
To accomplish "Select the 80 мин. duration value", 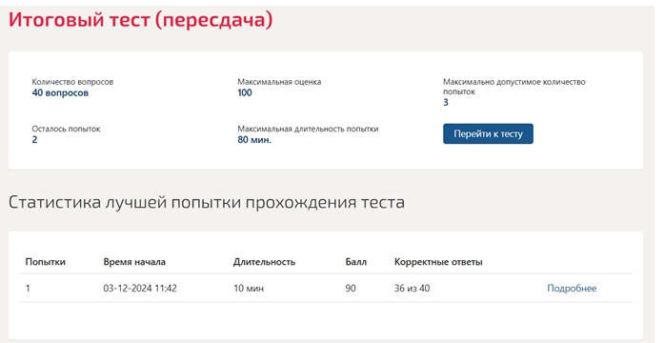I will click(254, 140).
